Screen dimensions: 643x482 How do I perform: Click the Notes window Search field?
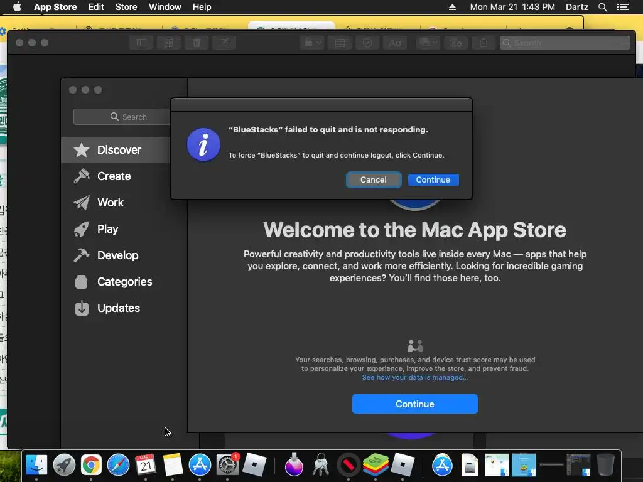pos(565,43)
